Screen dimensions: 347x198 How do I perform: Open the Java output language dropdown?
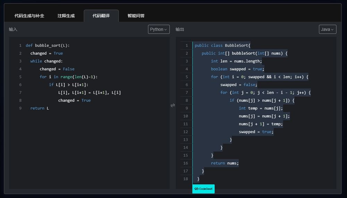tap(328, 29)
